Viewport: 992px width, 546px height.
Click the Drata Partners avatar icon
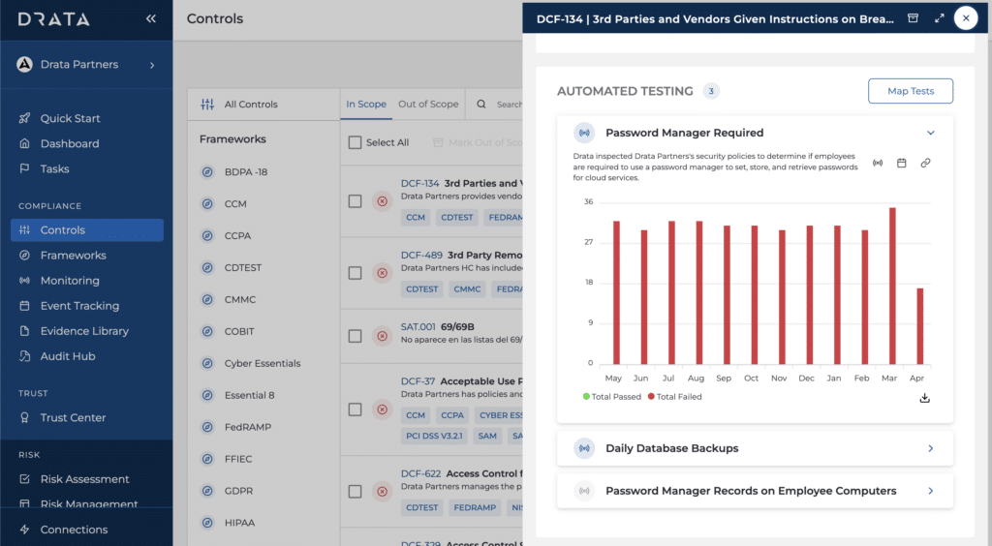tap(24, 65)
